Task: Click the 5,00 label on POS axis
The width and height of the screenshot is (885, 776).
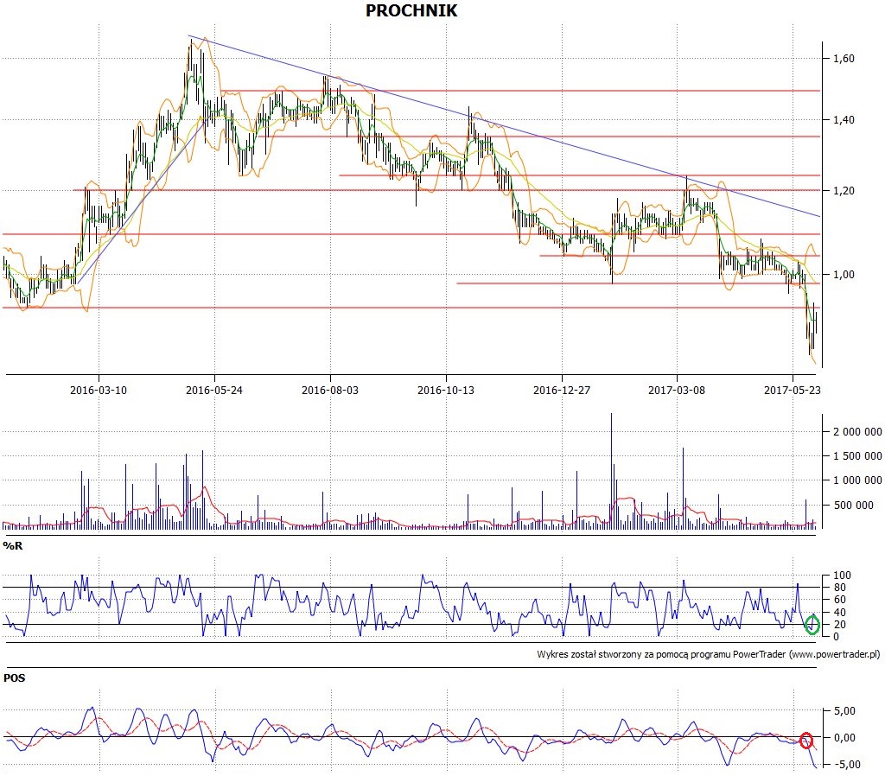Action: pyautogui.click(x=844, y=711)
